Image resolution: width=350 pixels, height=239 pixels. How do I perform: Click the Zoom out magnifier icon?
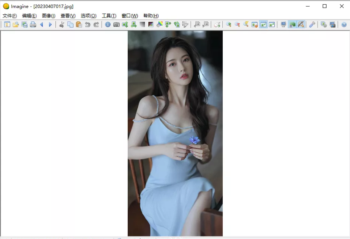[237, 25]
